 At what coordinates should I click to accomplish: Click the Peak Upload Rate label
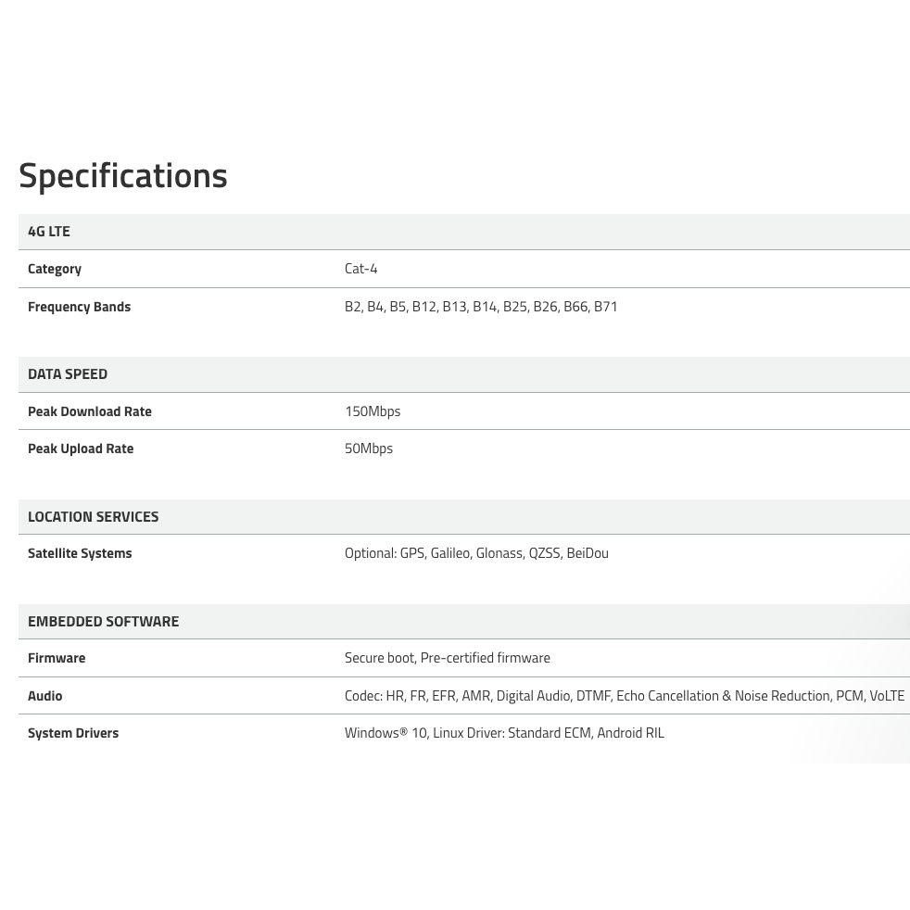point(81,449)
